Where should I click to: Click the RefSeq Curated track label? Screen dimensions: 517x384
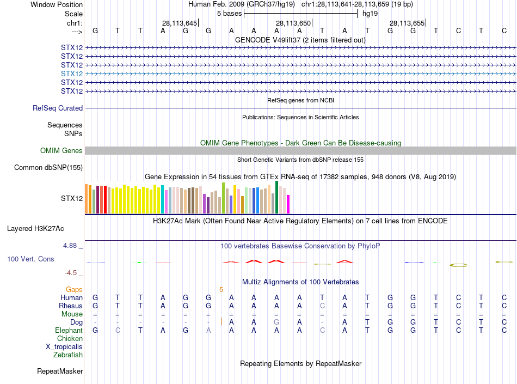coord(58,108)
